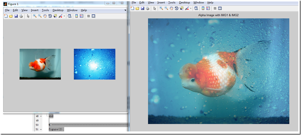Click New Figure icon in right figure toolbar
The height and width of the screenshot is (135, 301).
(x=132, y=8)
